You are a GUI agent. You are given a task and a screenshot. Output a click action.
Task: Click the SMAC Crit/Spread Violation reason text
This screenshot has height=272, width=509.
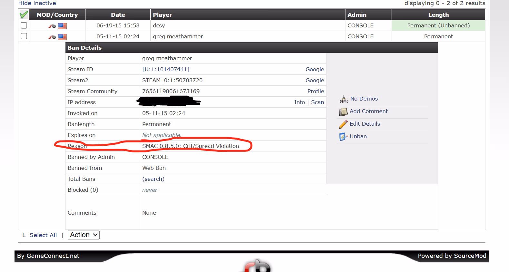click(191, 146)
